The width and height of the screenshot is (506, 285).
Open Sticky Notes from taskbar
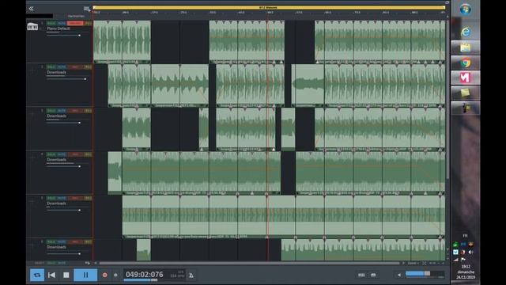(465, 93)
